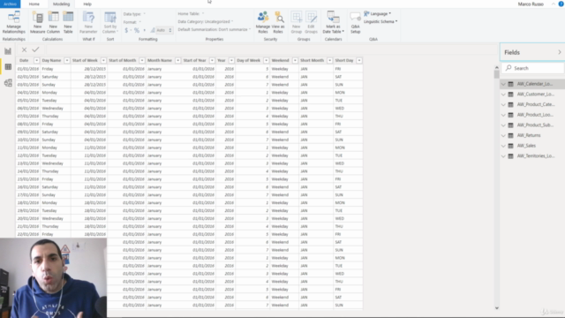The width and height of the screenshot is (565, 318).
Task: Create a New Measure
Action: point(37,22)
